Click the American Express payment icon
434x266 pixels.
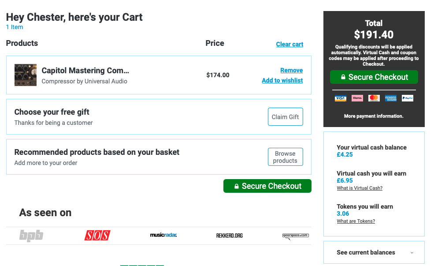click(390, 98)
